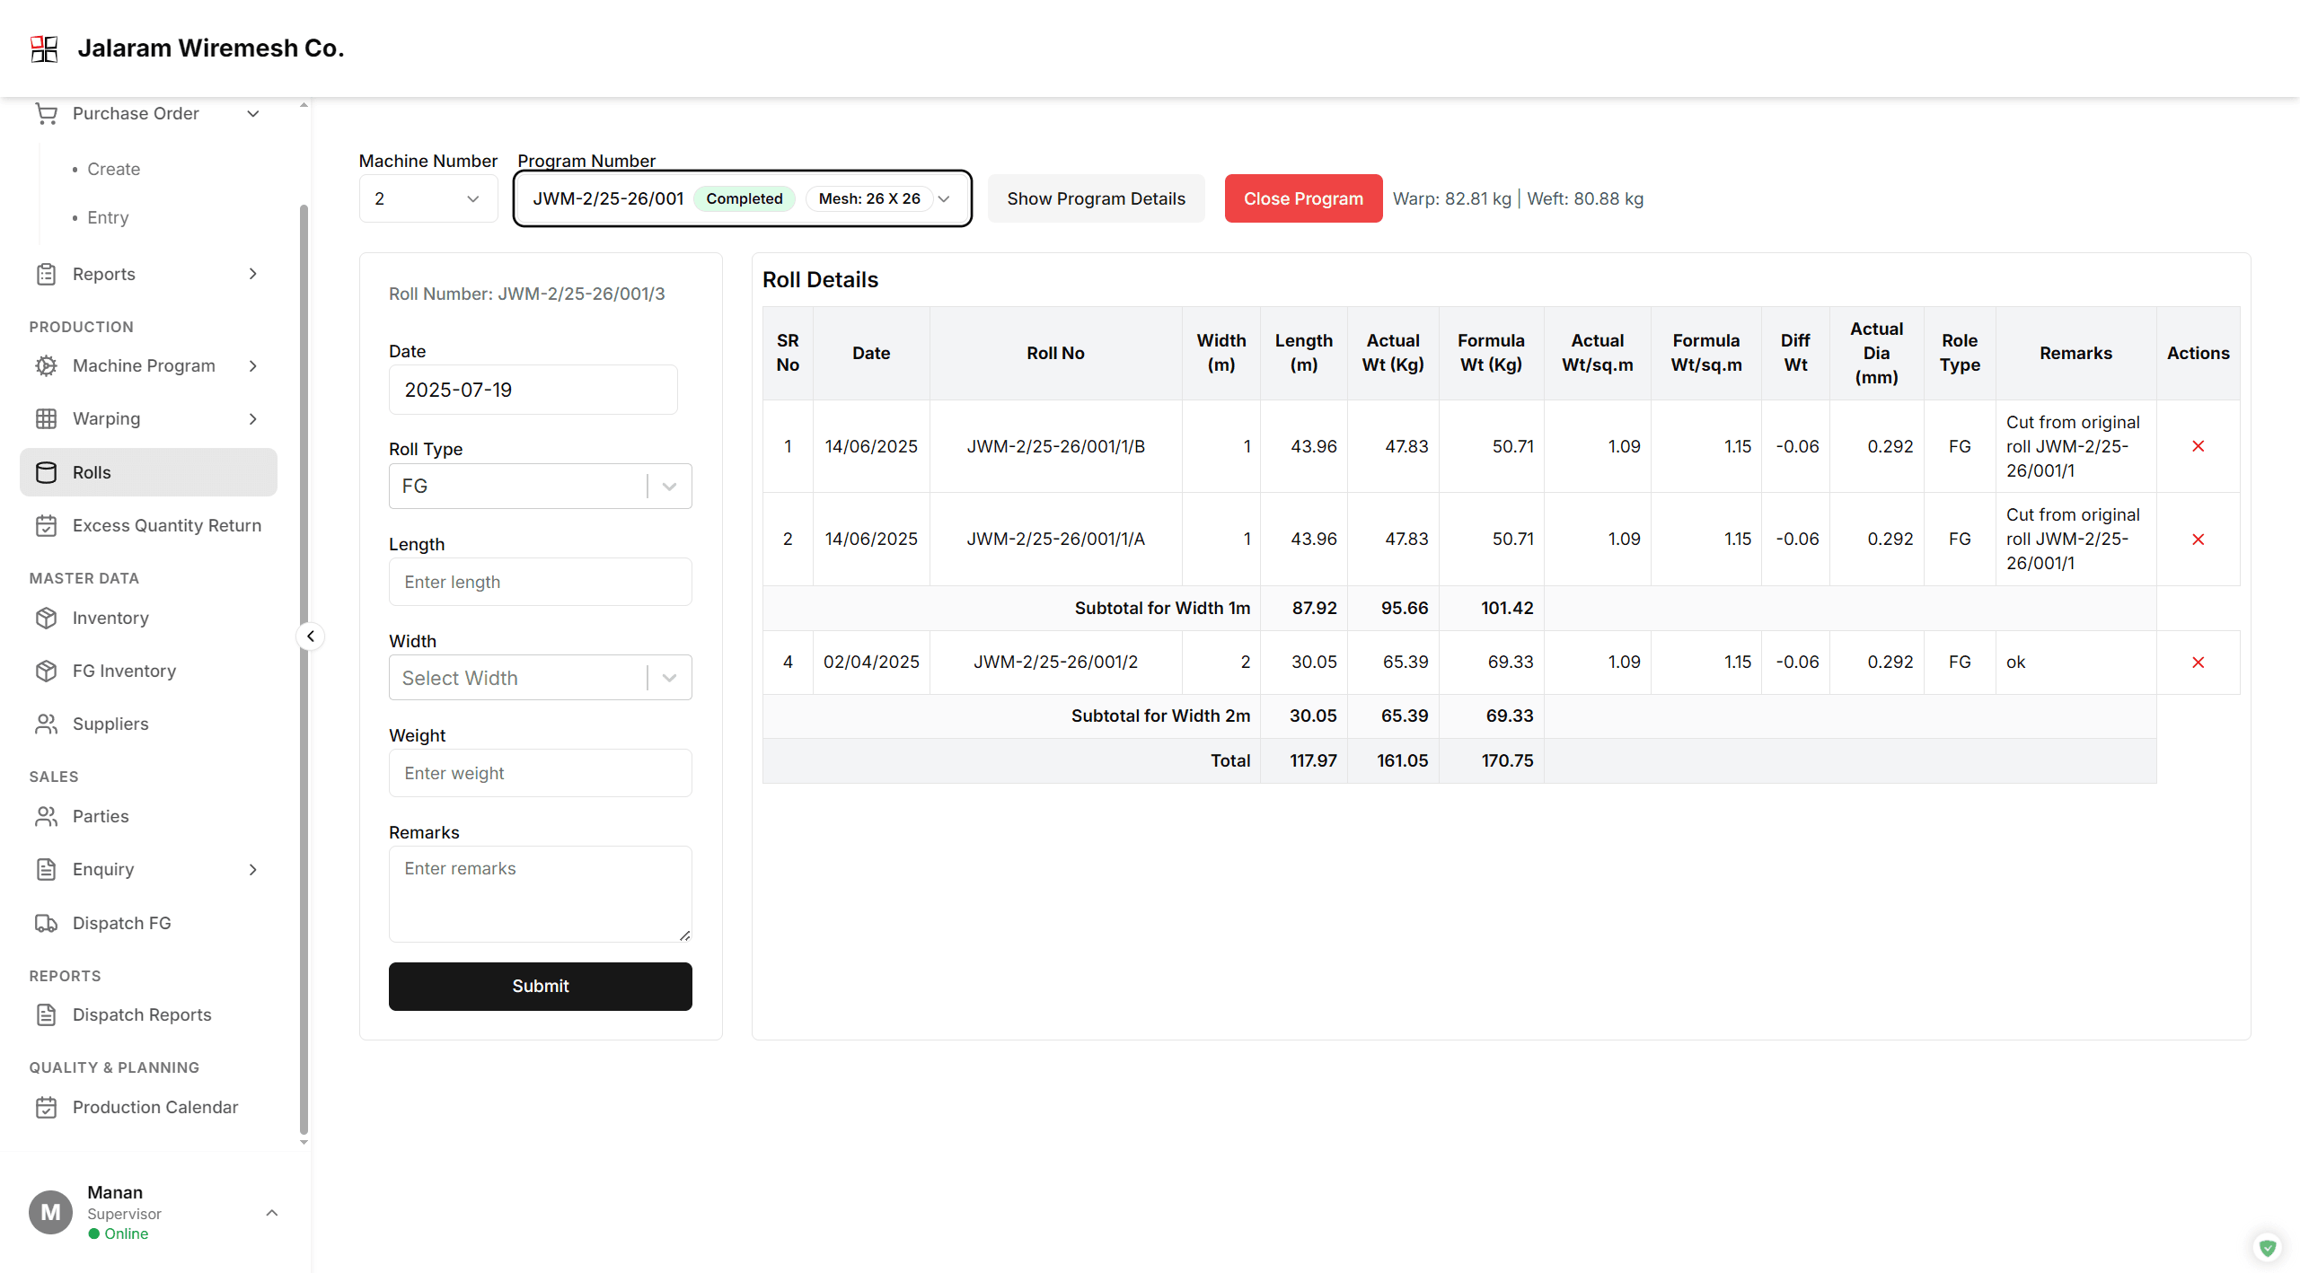Open the Dispatch FG icon
This screenshot has height=1273, width=2300.
pyautogui.click(x=47, y=923)
